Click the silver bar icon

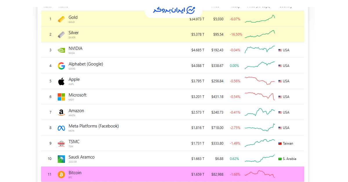coord(61,35)
